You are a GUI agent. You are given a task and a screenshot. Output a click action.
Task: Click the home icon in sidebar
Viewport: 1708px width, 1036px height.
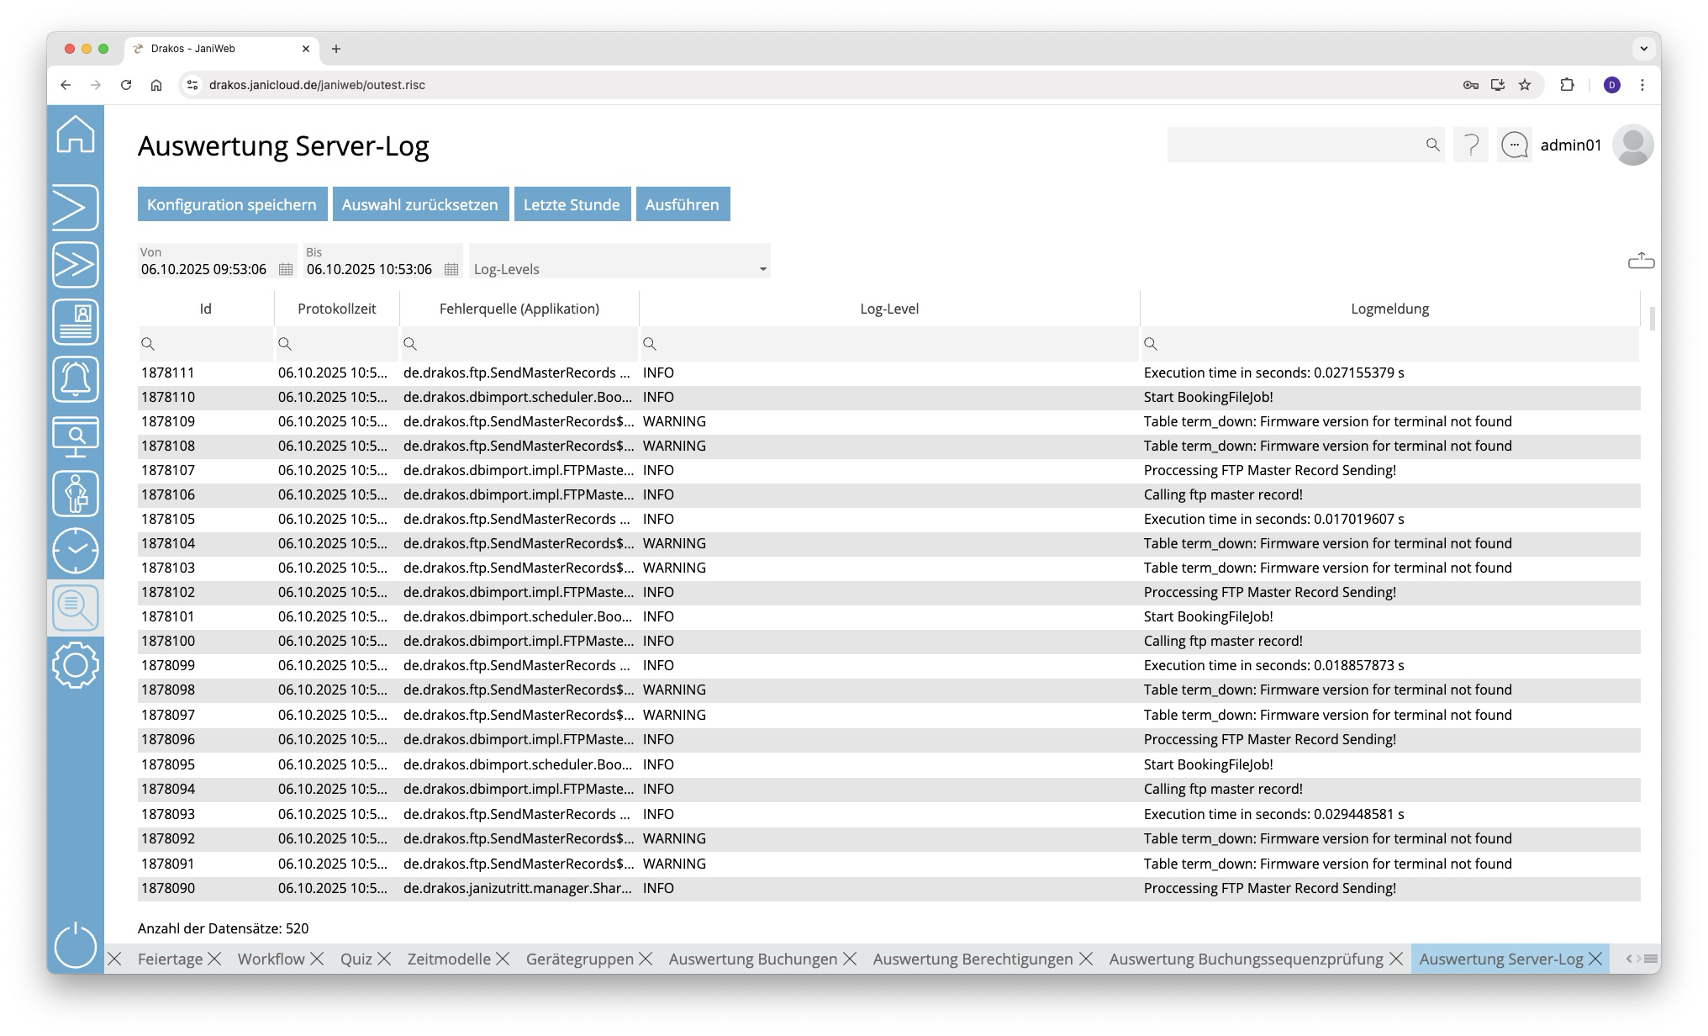(76, 135)
